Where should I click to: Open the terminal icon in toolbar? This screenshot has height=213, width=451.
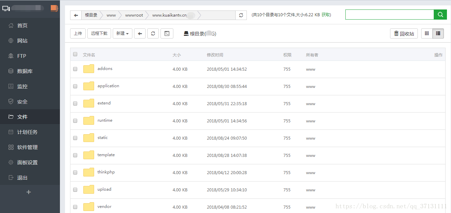(167, 33)
